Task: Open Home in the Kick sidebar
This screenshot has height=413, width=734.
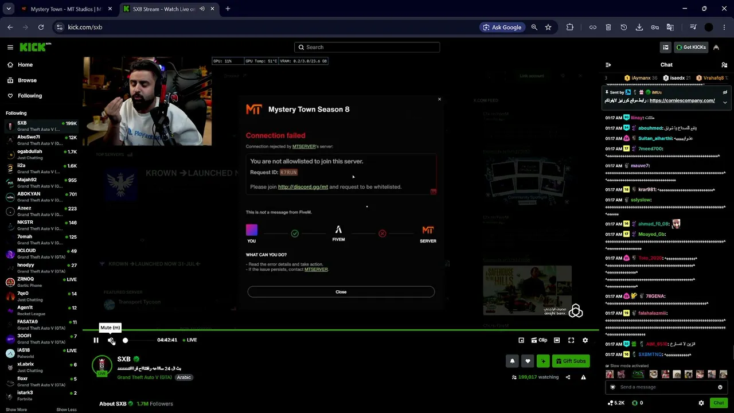Action: [25, 65]
